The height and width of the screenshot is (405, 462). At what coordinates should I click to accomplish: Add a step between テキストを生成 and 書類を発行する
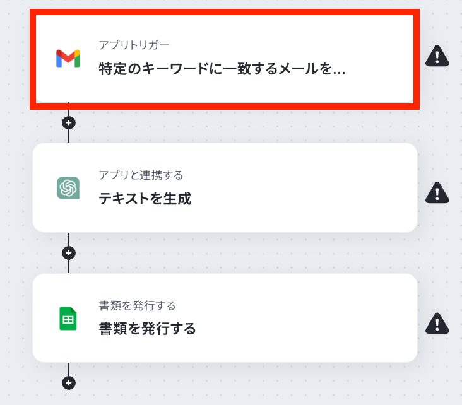tap(69, 253)
